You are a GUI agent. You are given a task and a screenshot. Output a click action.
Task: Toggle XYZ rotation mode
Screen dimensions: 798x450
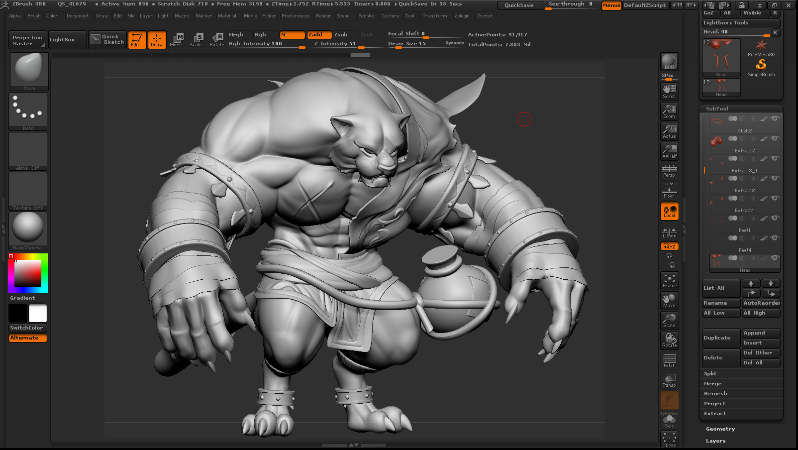click(669, 246)
